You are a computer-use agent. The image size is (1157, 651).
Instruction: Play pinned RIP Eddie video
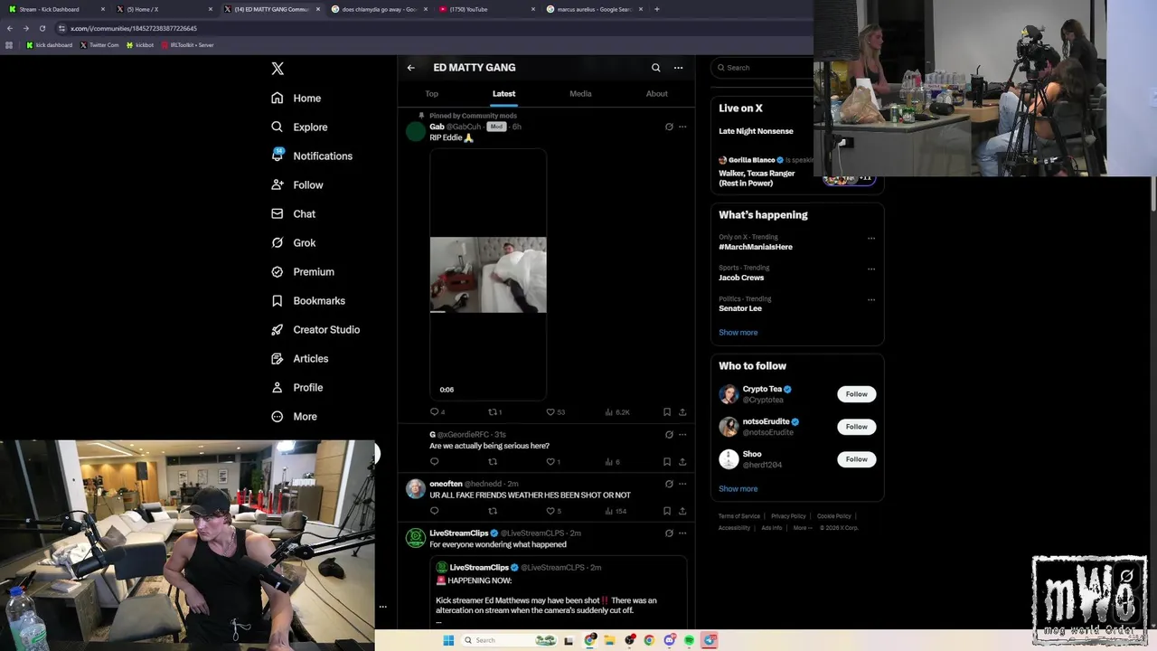(x=488, y=275)
